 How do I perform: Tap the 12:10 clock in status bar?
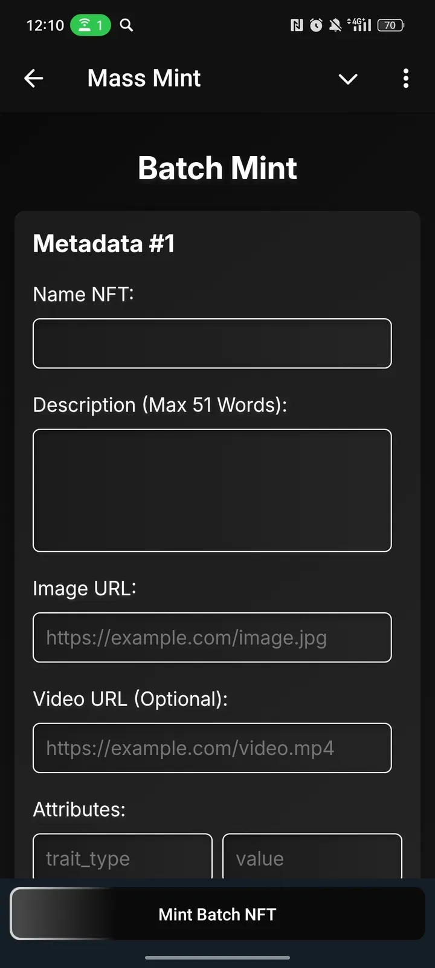pos(45,25)
